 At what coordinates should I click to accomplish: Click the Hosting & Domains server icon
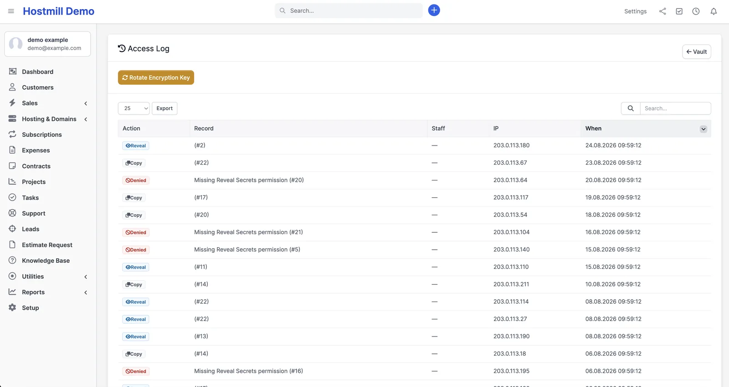click(x=13, y=119)
